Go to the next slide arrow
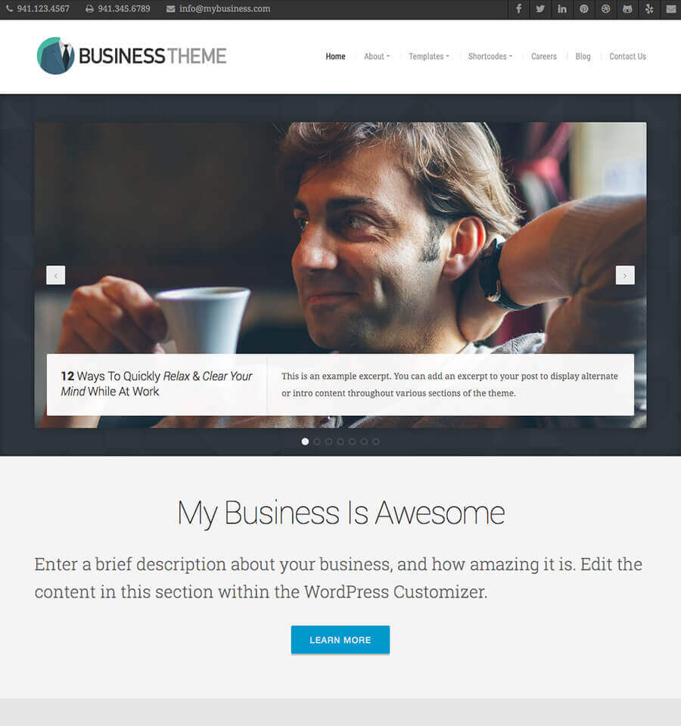This screenshot has height=726, width=681. [x=625, y=275]
